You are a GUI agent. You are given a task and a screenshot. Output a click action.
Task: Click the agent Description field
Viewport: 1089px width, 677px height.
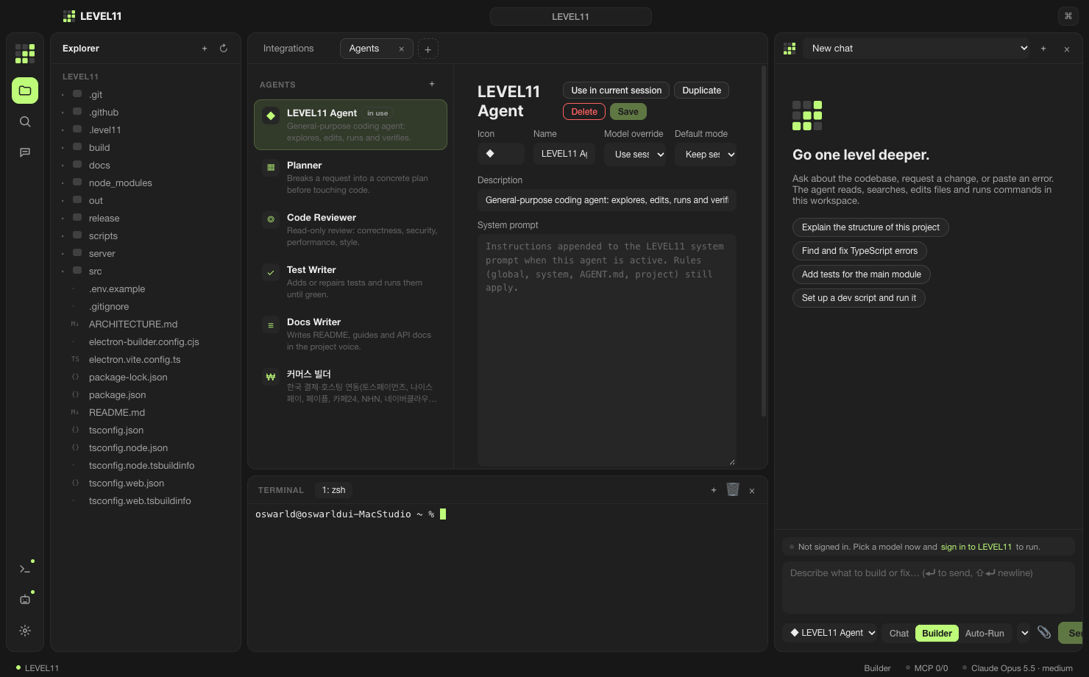click(607, 200)
